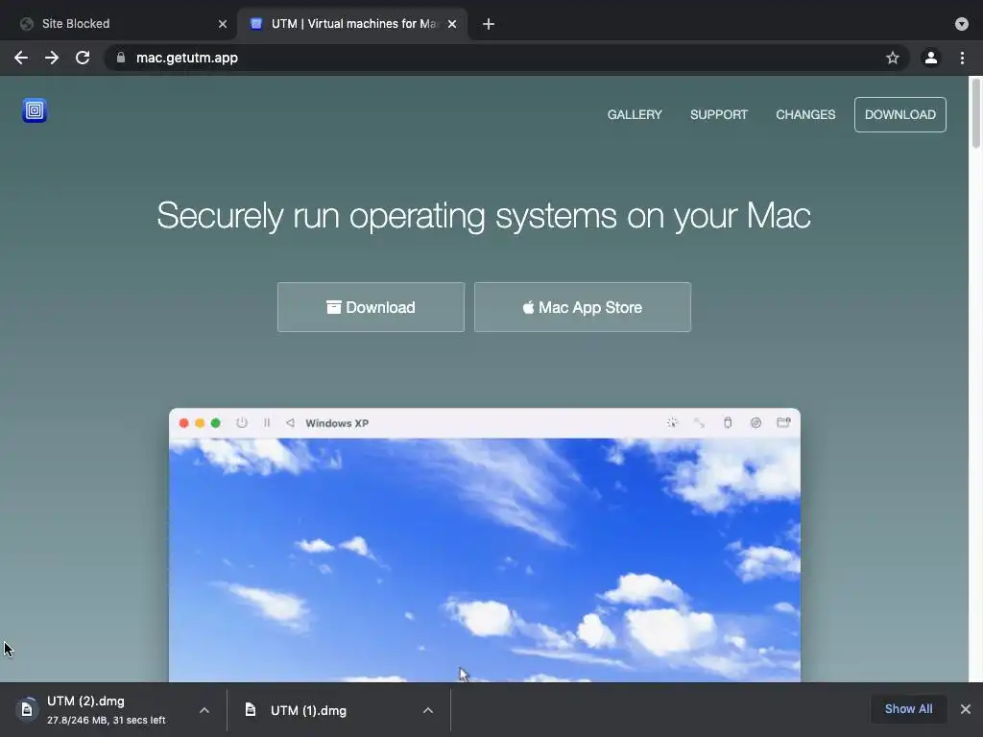This screenshot has height=737, width=983.
Task: Click the headline Securely run operating systems
Action: click(484, 216)
